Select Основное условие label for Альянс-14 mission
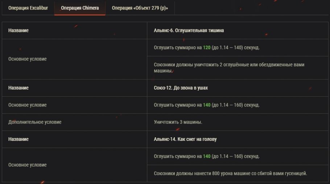Image resolution: width=330 pixels, height=184 pixels. point(28,165)
